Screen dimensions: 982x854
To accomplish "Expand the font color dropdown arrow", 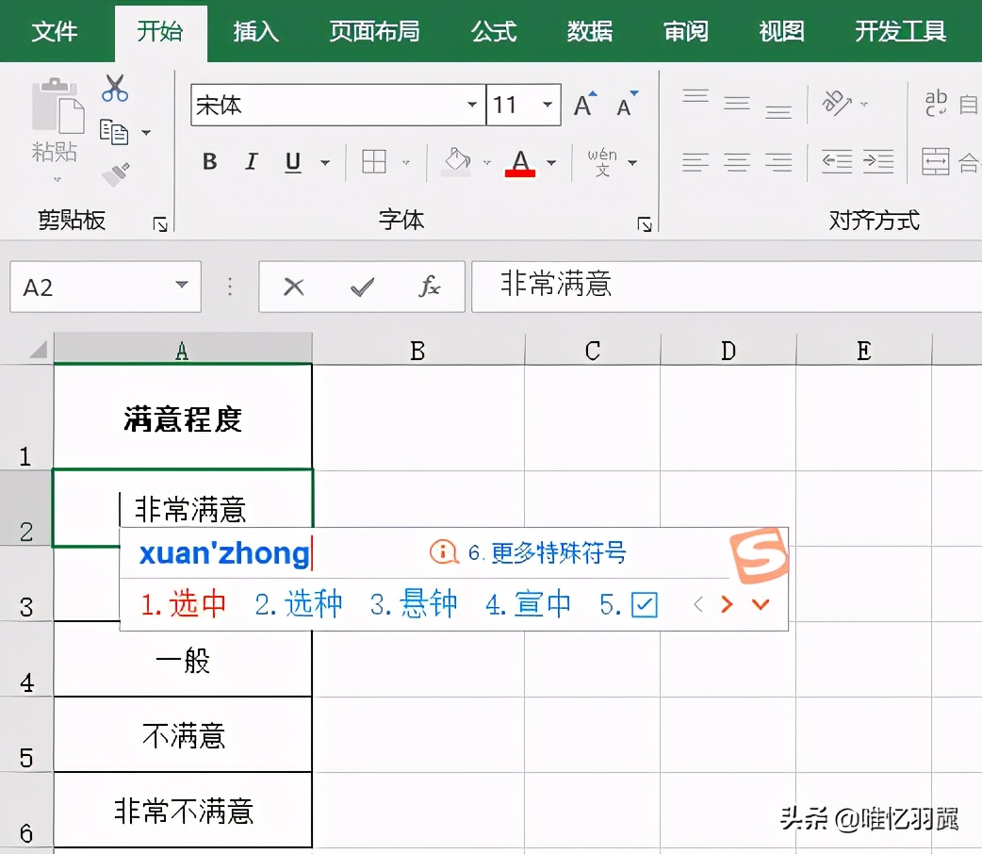I will click(x=551, y=162).
